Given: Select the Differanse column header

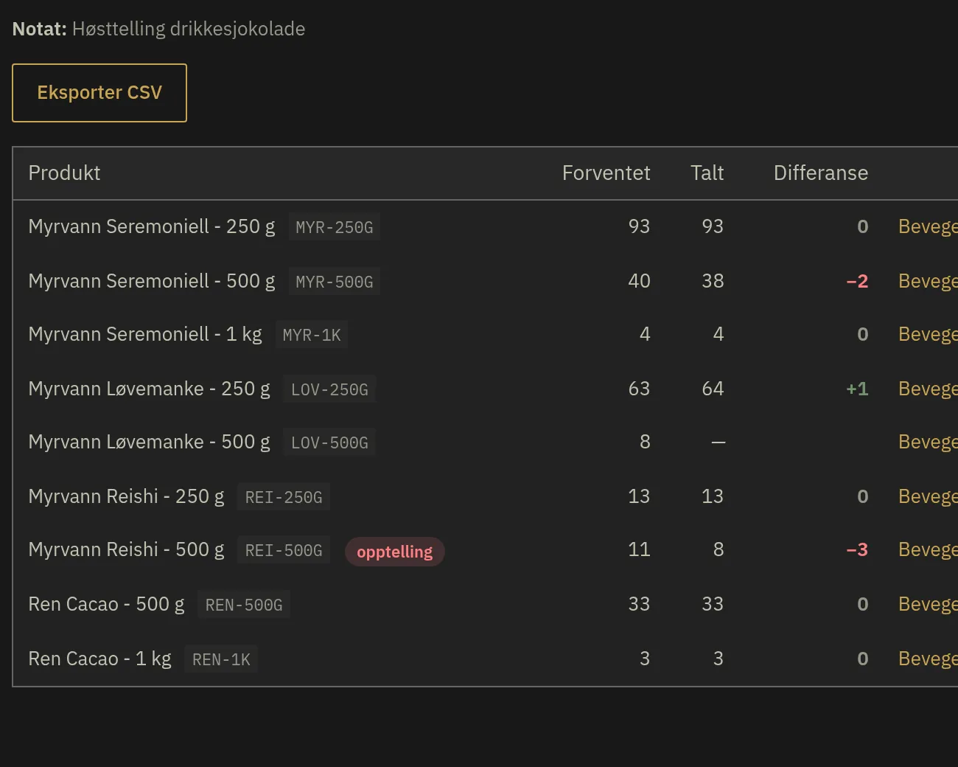Looking at the screenshot, I should click(821, 173).
